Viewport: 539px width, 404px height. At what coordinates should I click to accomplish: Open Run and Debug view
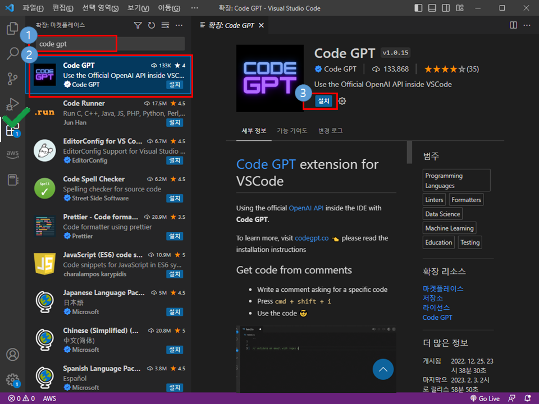click(12, 104)
